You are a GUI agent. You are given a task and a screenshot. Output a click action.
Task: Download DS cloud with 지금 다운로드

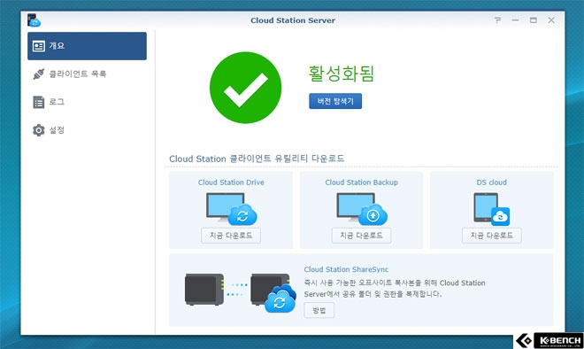tap(492, 236)
